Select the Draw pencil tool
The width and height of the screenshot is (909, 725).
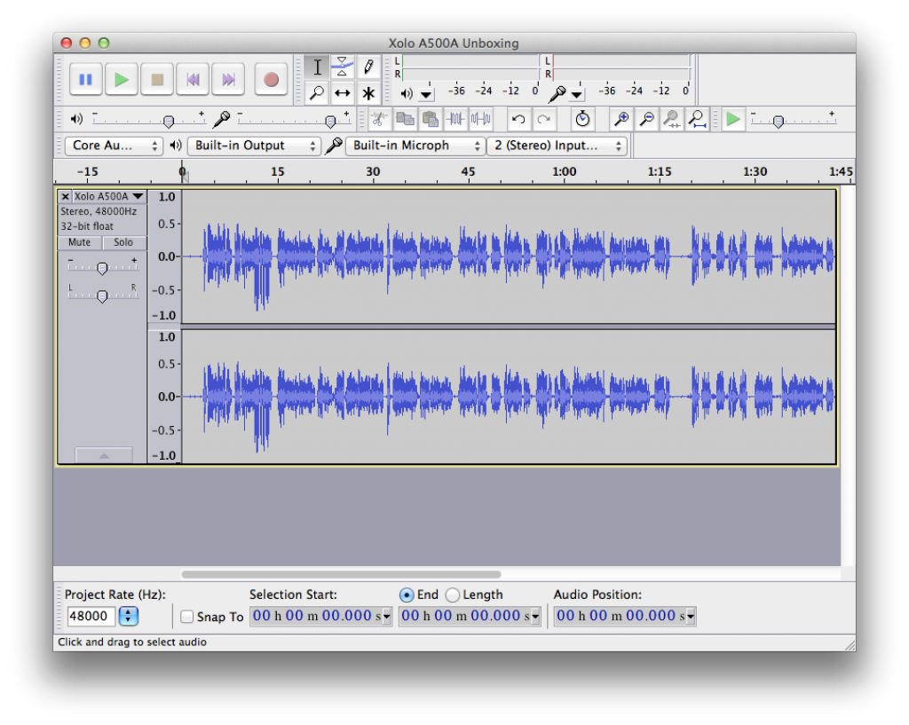tap(368, 67)
